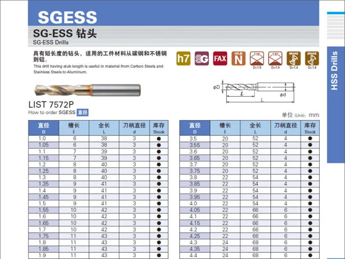Click the stock dot in the 1.2 row

coord(159,165)
